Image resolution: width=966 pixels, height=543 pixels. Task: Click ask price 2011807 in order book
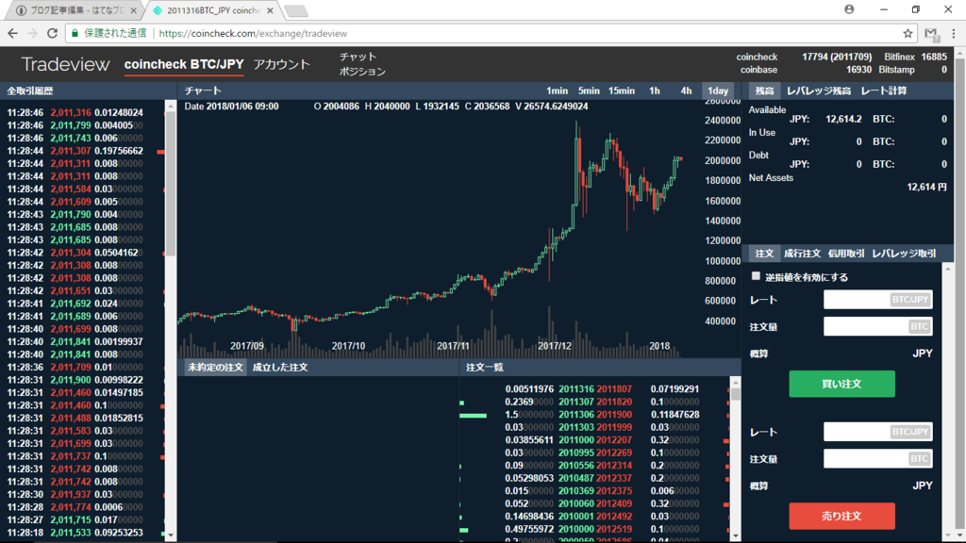point(613,389)
